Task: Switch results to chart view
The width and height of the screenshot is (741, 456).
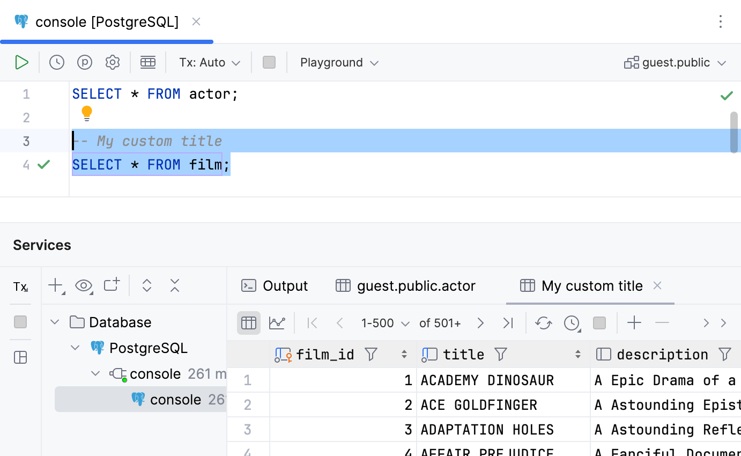Action: pos(278,322)
